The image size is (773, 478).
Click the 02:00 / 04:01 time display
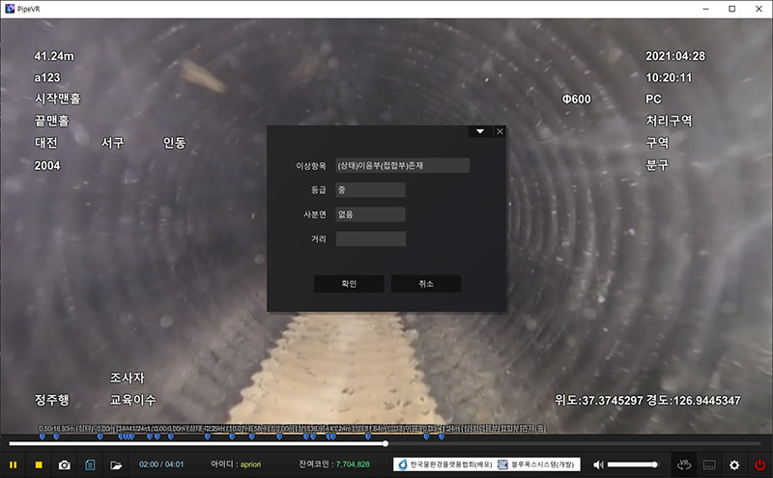pyautogui.click(x=161, y=464)
